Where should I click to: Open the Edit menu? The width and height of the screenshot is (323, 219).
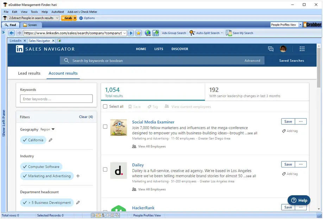(15, 12)
